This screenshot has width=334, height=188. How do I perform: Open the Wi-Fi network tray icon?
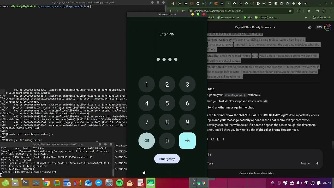coord(307,183)
